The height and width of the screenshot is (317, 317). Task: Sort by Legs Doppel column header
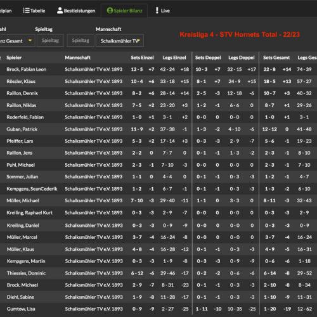(x=242, y=58)
